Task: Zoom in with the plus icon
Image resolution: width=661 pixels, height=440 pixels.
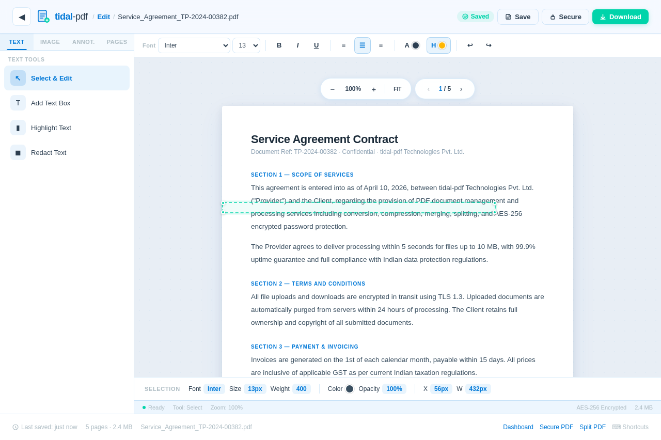Action: click(x=374, y=89)
